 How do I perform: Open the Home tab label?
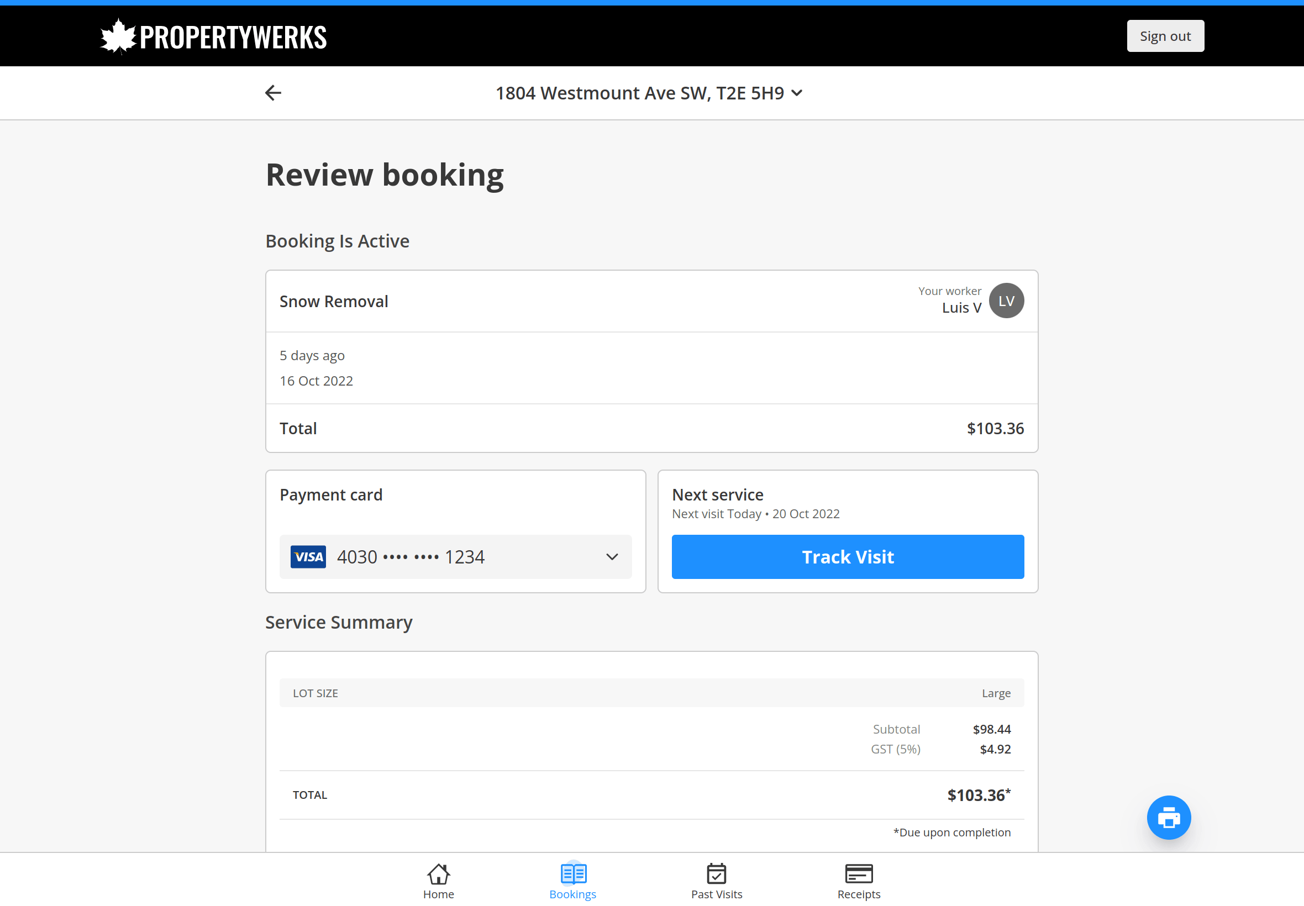pyautogui.click(x=438, y=894)
